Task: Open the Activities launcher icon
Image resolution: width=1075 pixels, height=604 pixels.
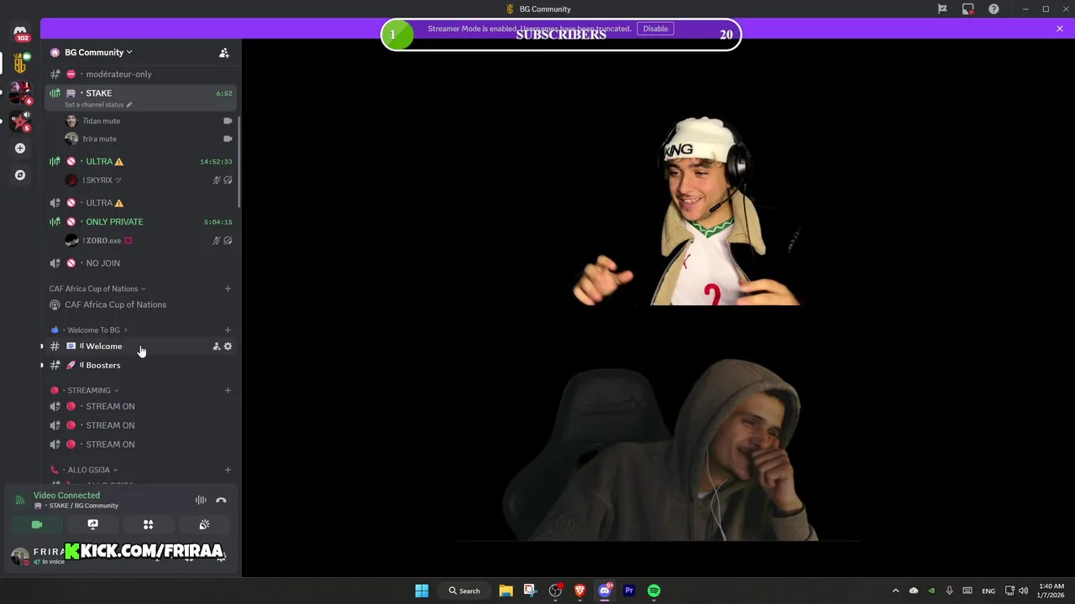Action: pyautogui.click(x=148, y=524)
